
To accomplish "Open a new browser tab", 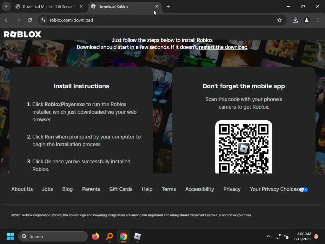I will click(168, 6).
